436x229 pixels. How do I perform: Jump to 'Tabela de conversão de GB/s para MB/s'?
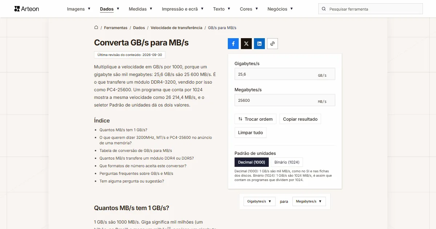[x=136, y=150]
